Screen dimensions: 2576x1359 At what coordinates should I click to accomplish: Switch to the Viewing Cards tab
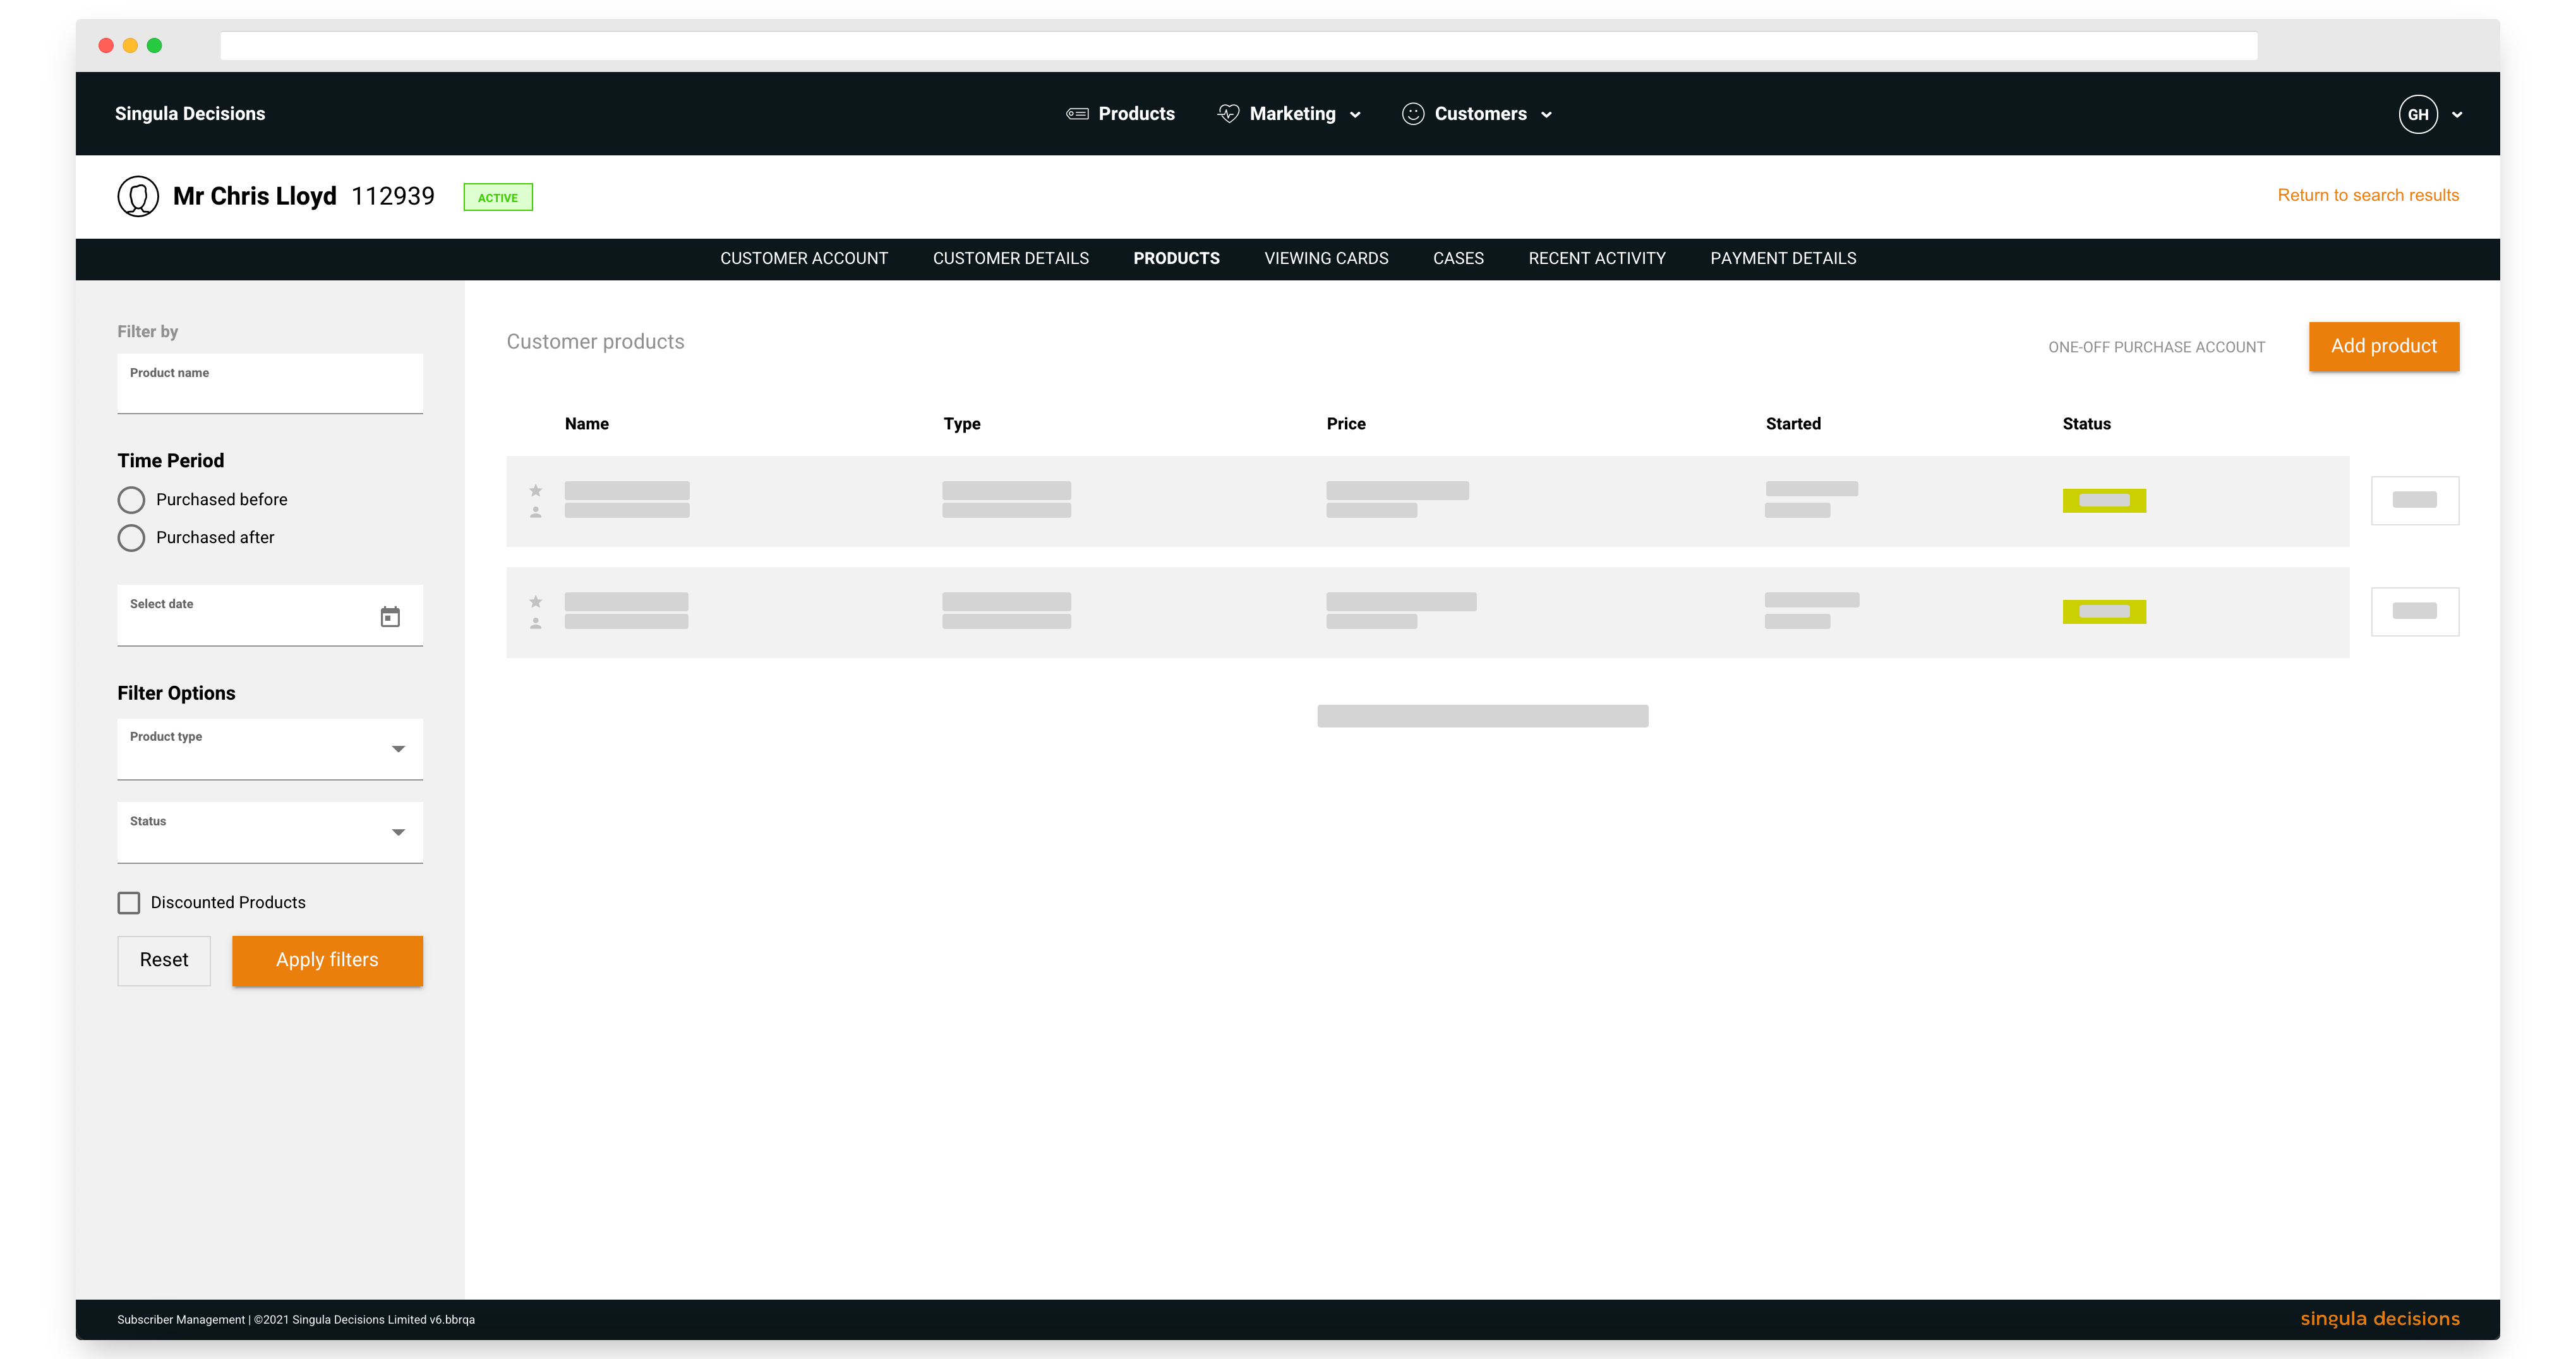(1326, 258)
